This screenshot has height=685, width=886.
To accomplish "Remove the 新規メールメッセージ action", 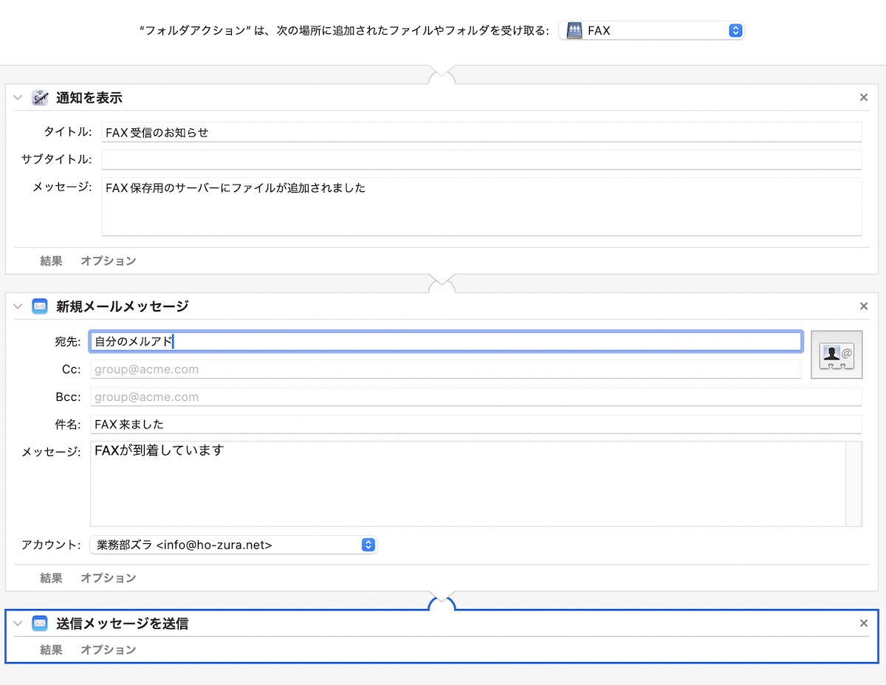I will pyautogui.click(x=863, y=306).
